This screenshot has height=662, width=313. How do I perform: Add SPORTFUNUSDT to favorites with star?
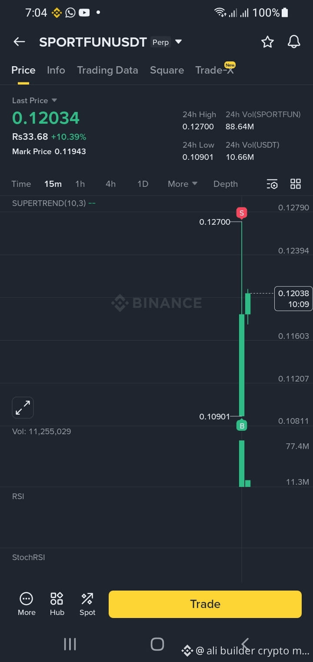pos(267,42)
